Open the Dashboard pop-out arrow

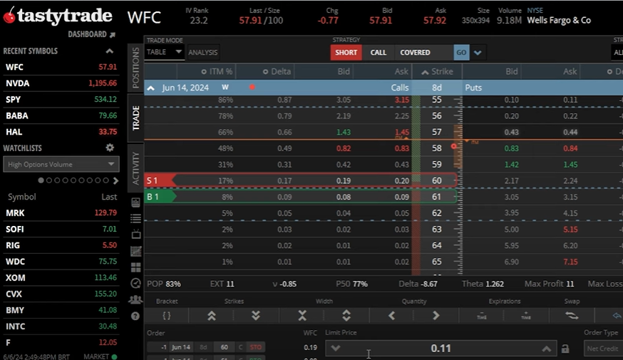tap(112, 34)
